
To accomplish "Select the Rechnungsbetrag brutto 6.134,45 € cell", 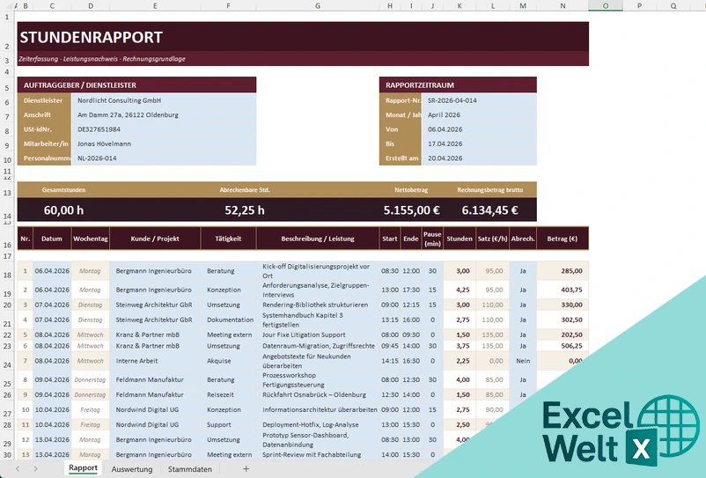I will click(489, 210).
